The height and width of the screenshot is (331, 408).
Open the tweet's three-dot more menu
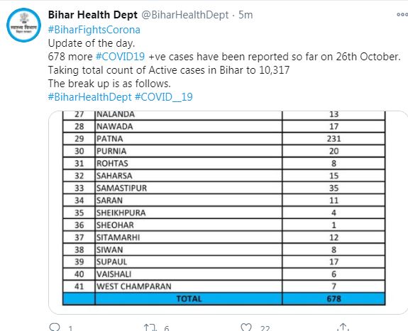(x=402, y=15)
